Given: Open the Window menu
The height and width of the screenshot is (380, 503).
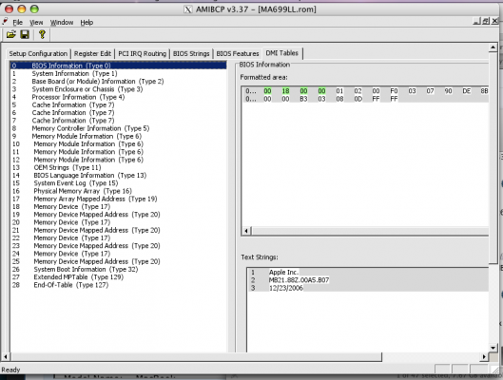Looking at the screenshot, I should [62, 23].
